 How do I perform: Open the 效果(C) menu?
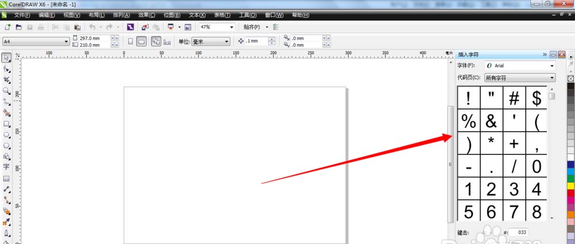[x=147, y=16]
